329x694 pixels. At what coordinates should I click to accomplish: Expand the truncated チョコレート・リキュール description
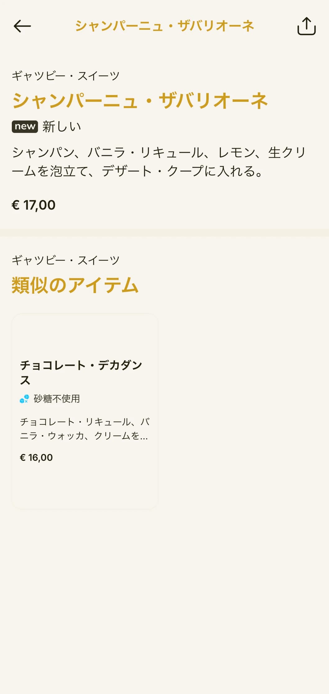pos(85,429)
